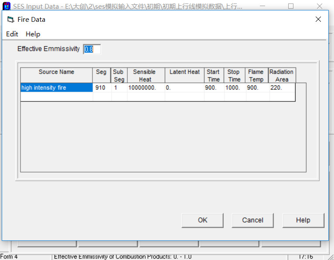This screenshot has width=334, height=260.
Task: Click the Effective Emmissivity input field
Action: [x=92, y=49]
